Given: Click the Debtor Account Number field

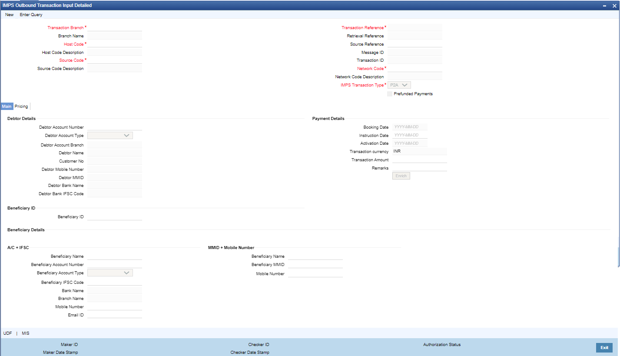Looking at the screenshot, I should tap(115, 127).
